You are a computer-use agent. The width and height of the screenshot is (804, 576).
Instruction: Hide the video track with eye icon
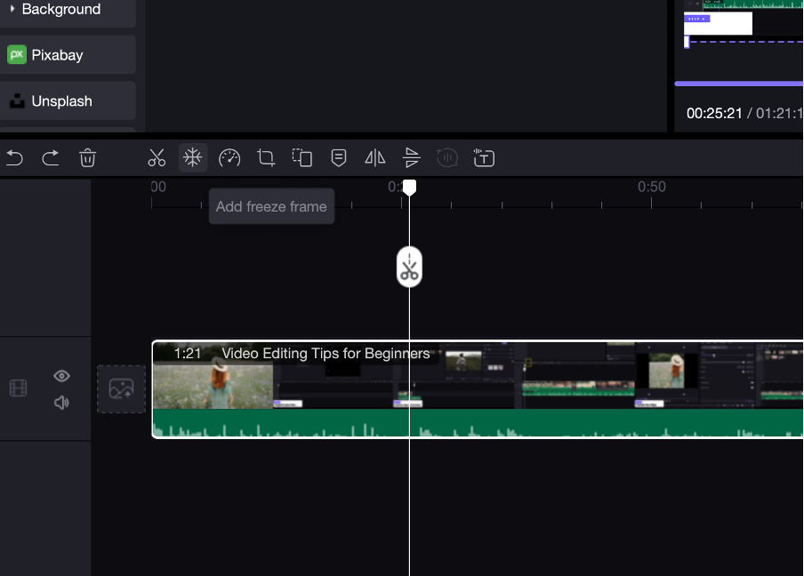(x=61, y=376)
